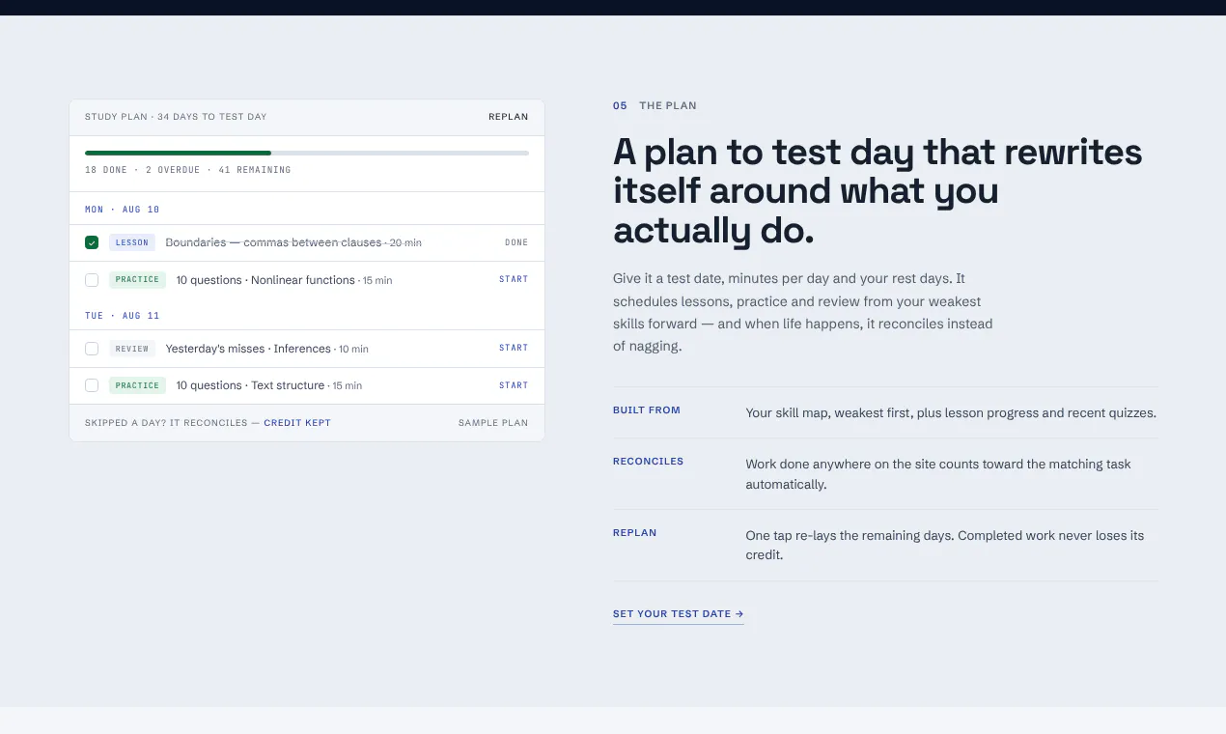The height and width of the screenshot is (734, 1226).
Task: Click the PRACTICE tag beside Text structure
Action: tap(137, 385)
